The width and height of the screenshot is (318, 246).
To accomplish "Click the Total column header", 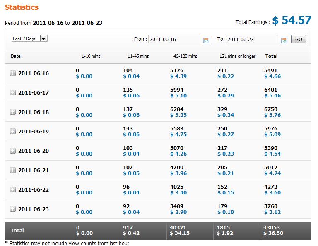I will pos(272,56).
